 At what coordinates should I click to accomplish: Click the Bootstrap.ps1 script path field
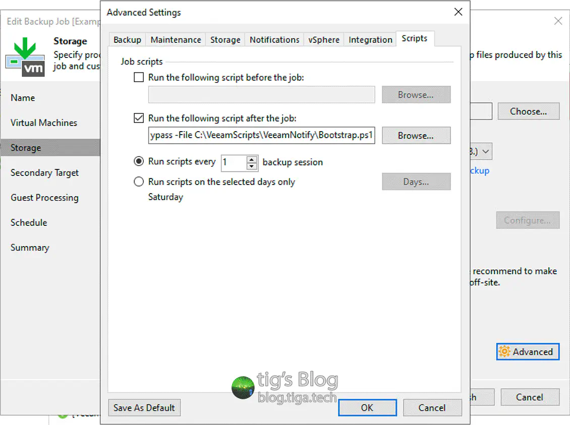pyautogui.click(x=261, y=135)
